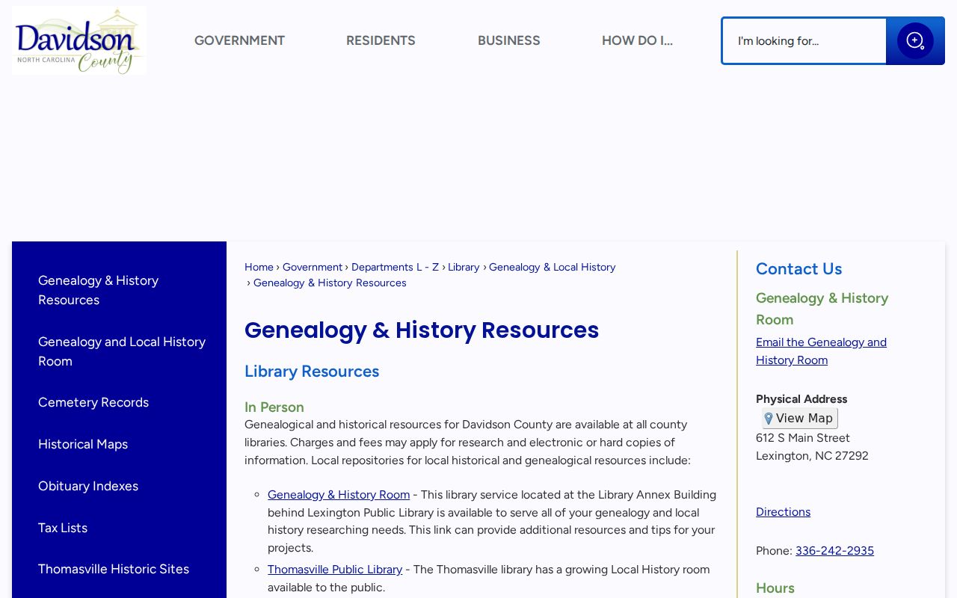The image size is (957, 598).
Task: Click the Davidson County logo
Action: tap(79, 40)
